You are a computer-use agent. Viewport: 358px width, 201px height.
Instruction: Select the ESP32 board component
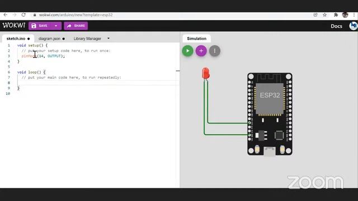tap(270, 114)
